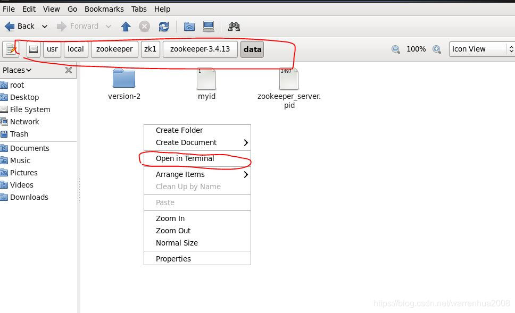This screenshot has width=515, height=313.
Task: Open the Edit menu
Action: click(29, 9)
